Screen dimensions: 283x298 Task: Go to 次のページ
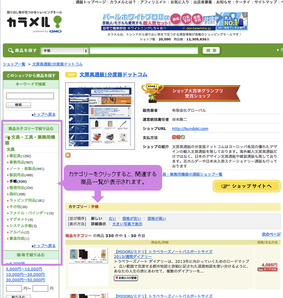(271, 234)
